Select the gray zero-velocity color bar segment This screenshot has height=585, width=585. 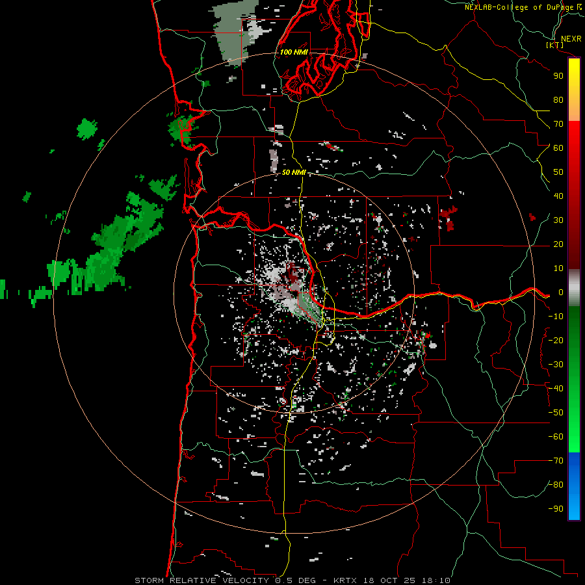click(574, 287)
